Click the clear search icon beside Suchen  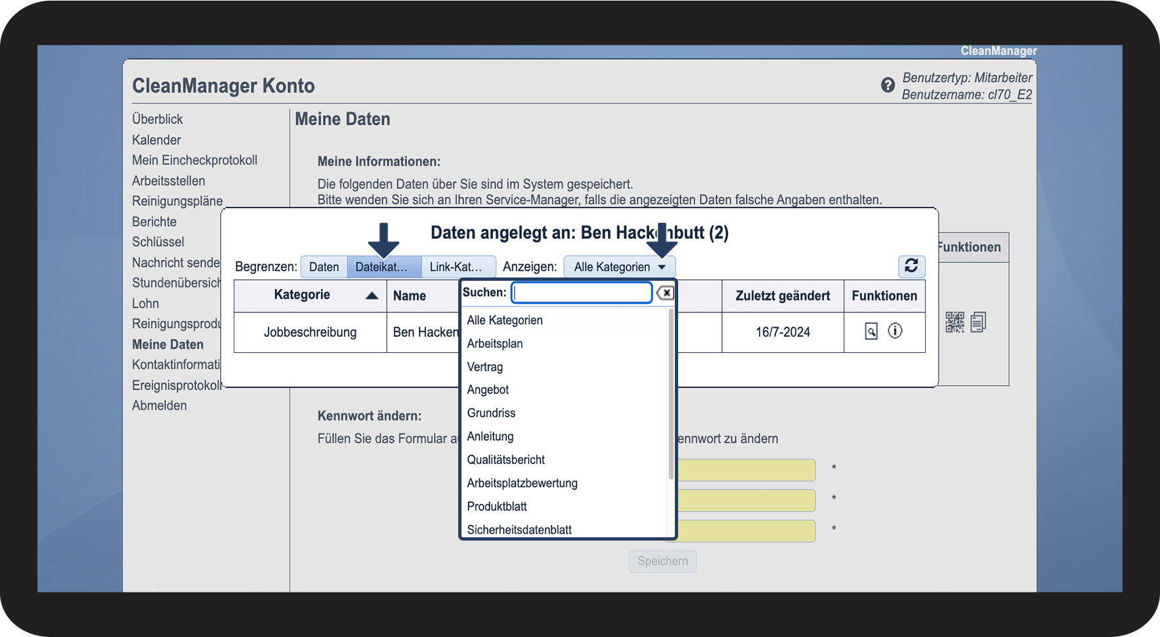click(665, 293)
